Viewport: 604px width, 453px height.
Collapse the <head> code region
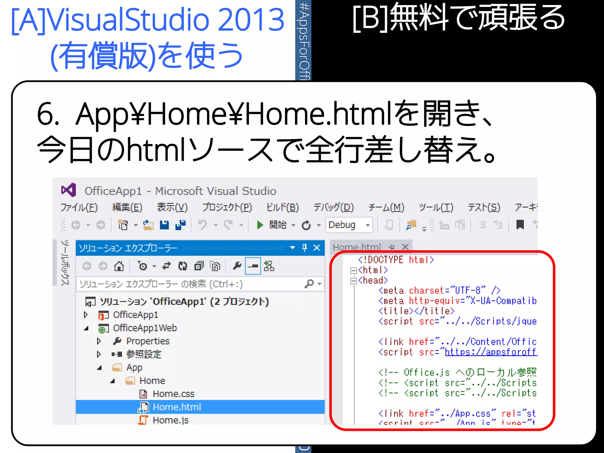point(353,281)
